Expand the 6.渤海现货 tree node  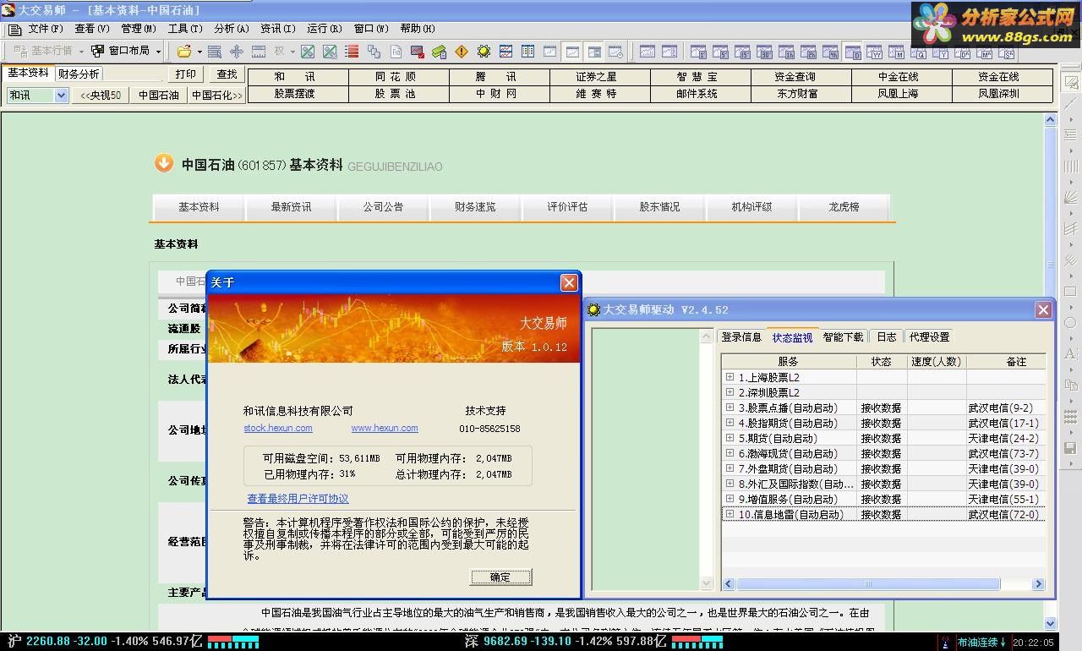pyautogui.click(x=730, y=453)
